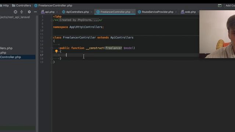Select the rest_api_laravel project root row

(x=18, y=17)
